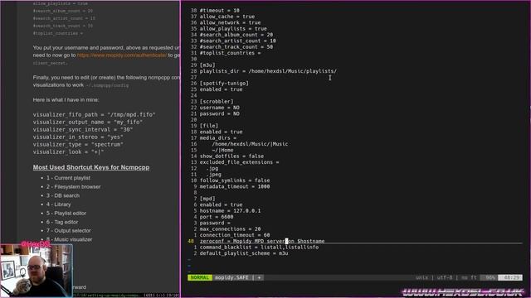Click the visualizer_look config line
531x298 pixels.
(x=68, y=151)
